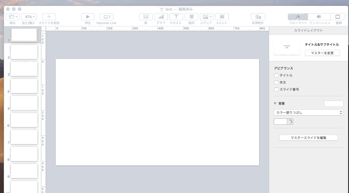This screenshot has width=349, height=193.
Task: Open the カラー塗りつぶし fill dropdown
Action: (308, 112)
